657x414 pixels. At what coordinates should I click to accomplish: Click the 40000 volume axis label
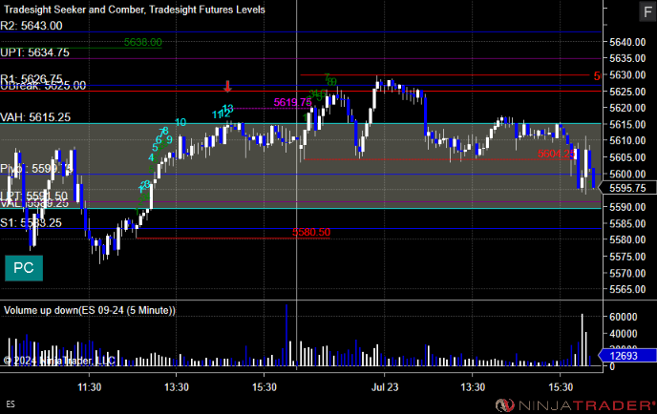623,334
